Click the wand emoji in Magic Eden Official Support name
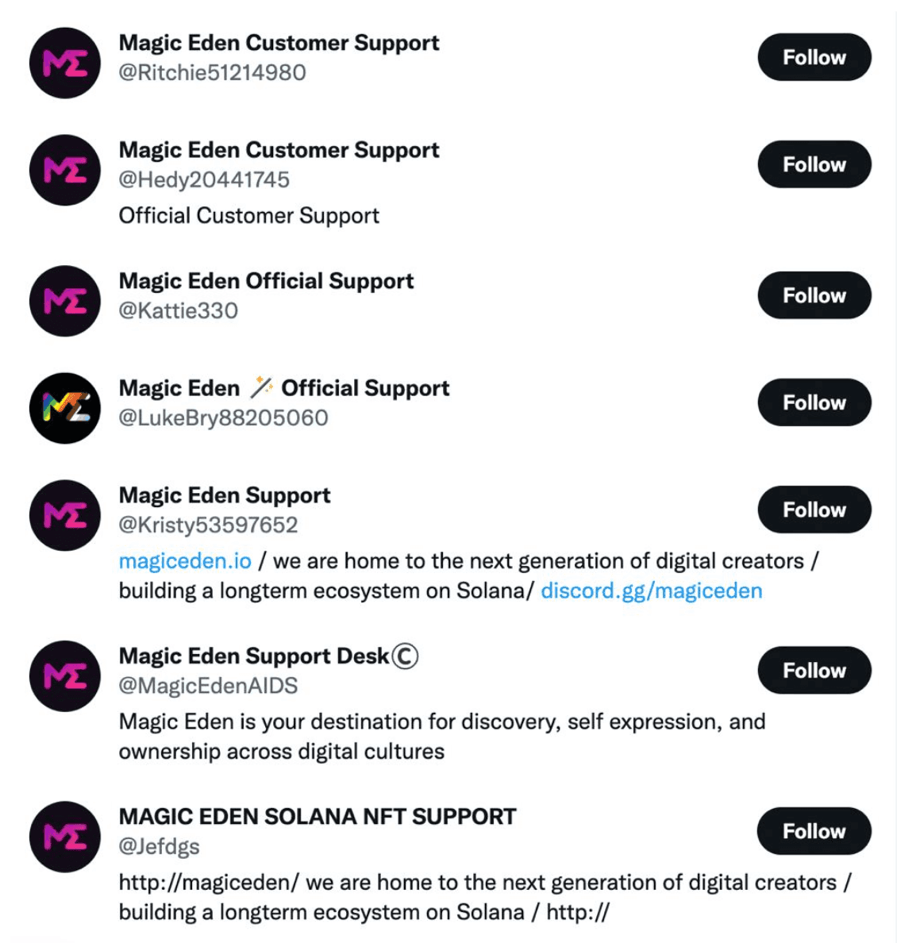The height and width of the screenshot is (943, 897). pyautogui.click(x=260, y=387)
